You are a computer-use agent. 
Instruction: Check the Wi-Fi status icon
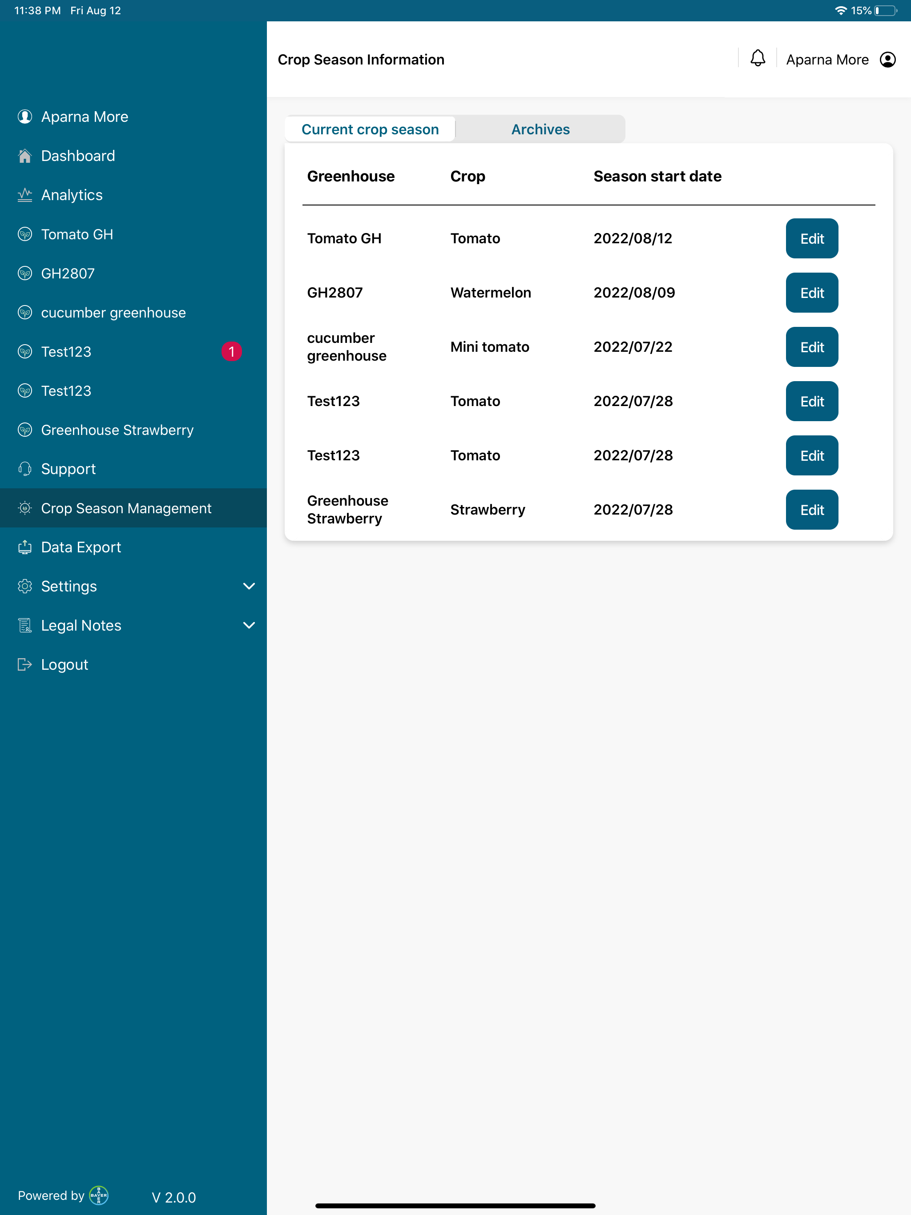(x=840, y=10)
